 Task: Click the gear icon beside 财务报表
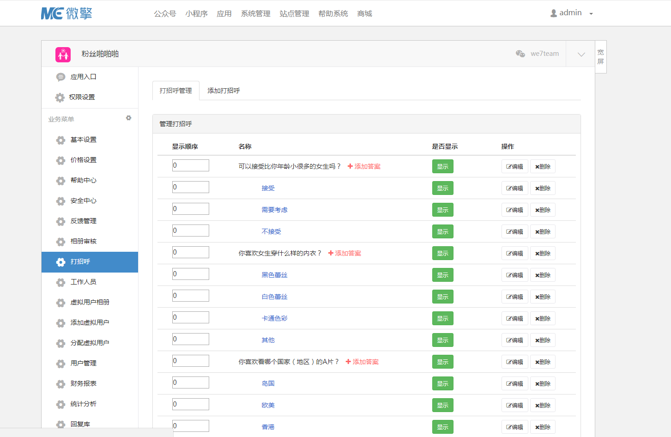point(60,384)
